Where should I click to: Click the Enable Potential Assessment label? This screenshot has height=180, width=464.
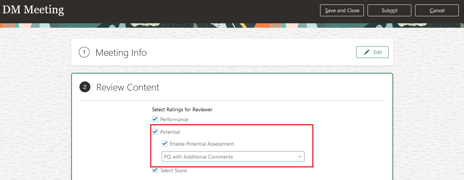(x=202, y=144)
